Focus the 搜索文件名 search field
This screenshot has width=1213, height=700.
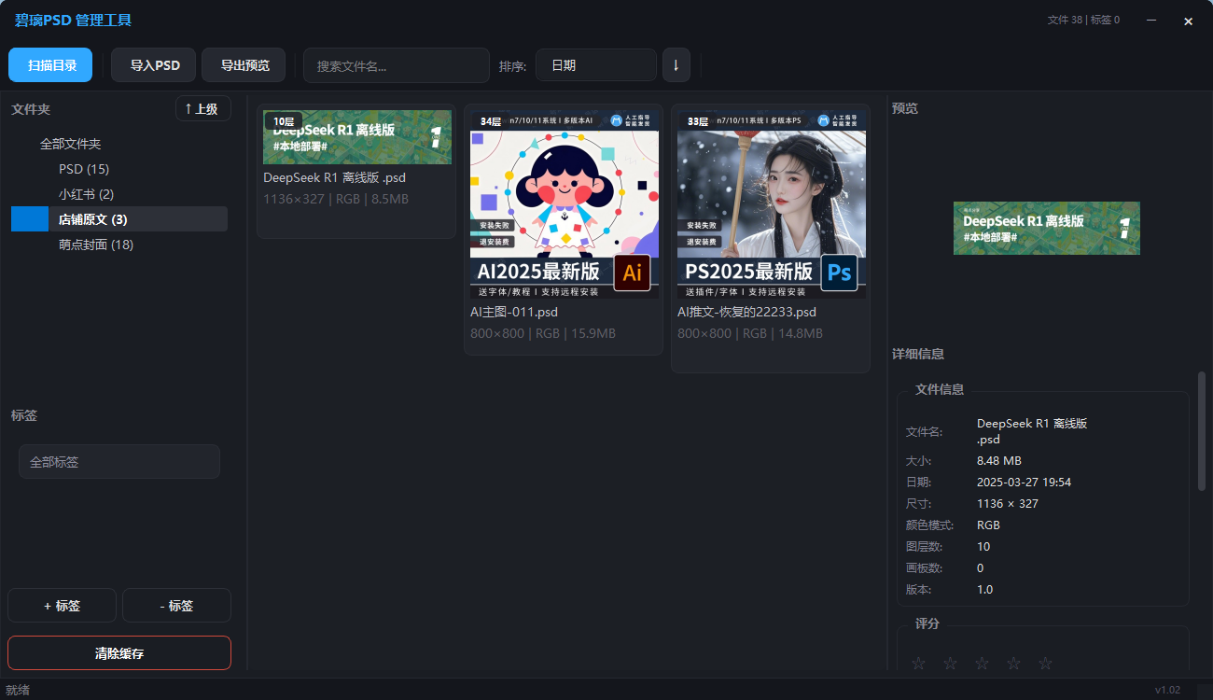click(397, 65)
